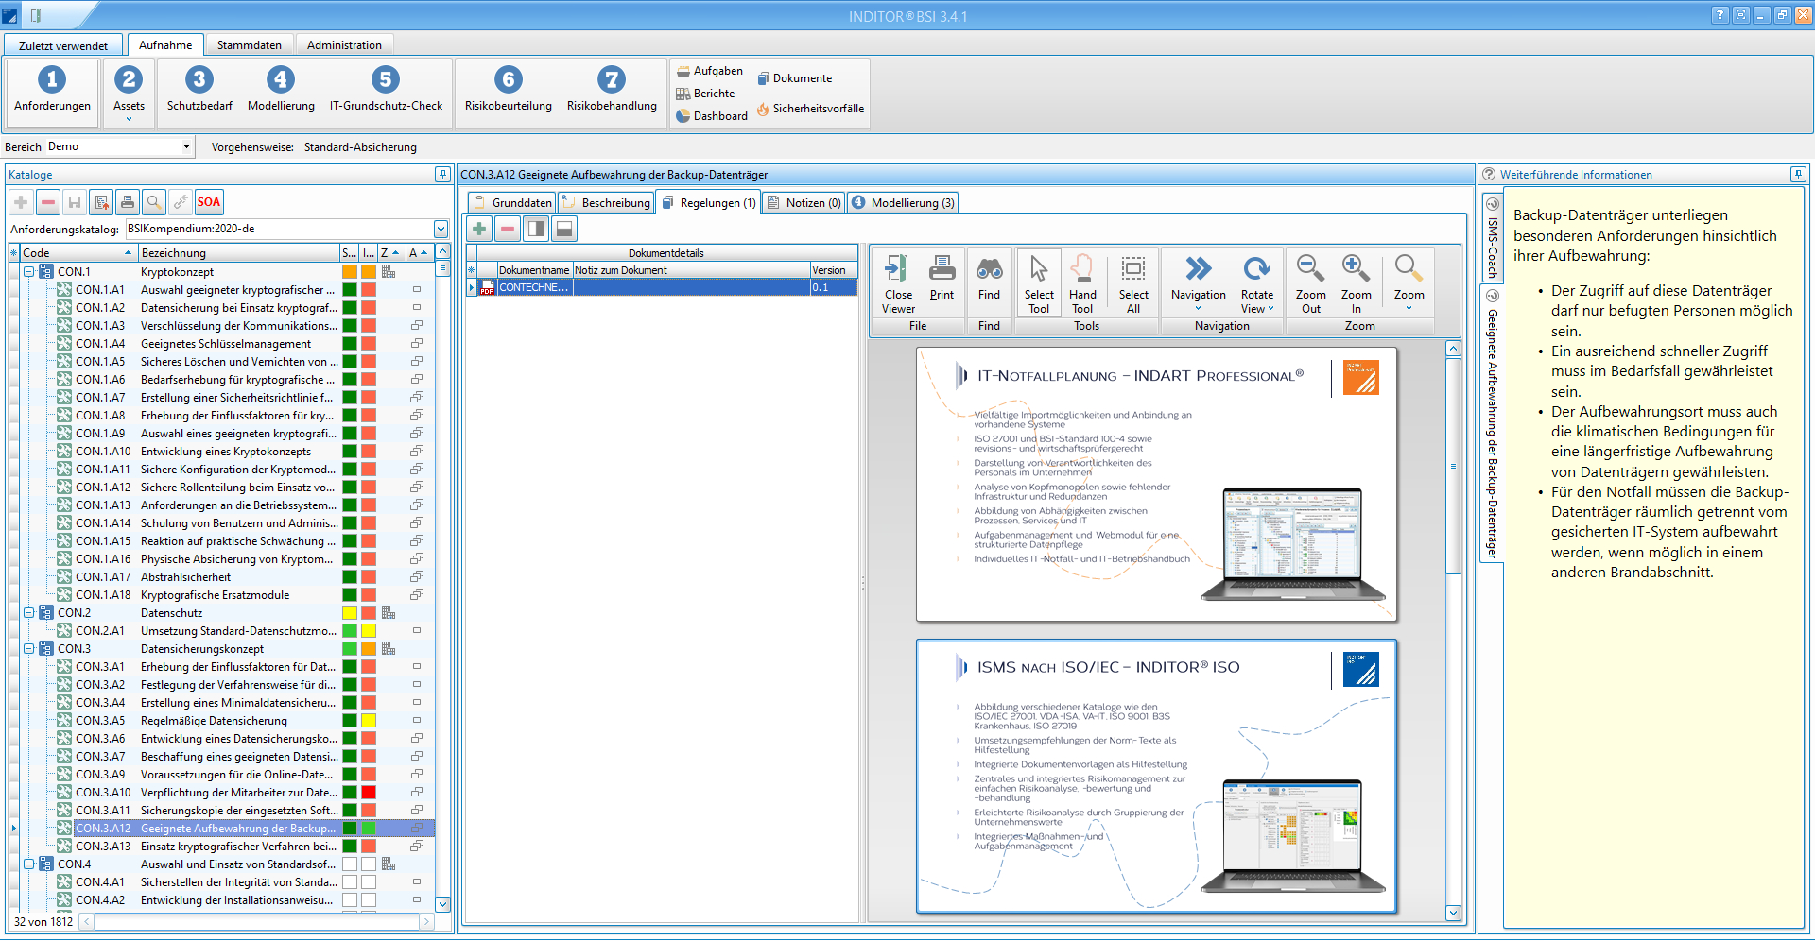Screen dimensions: 1815x941
Task: Open the Assets dropdown
Action: tap(129, 94)
